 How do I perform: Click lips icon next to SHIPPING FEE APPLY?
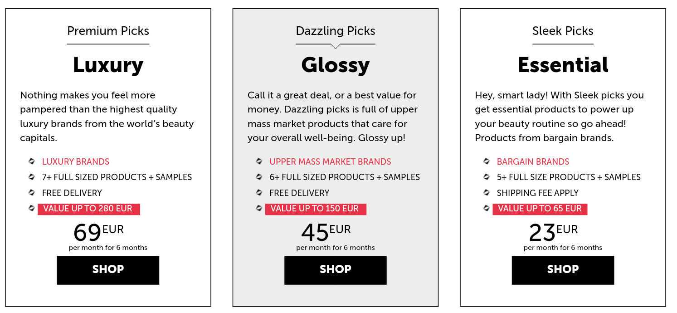[x=487, y=192]
